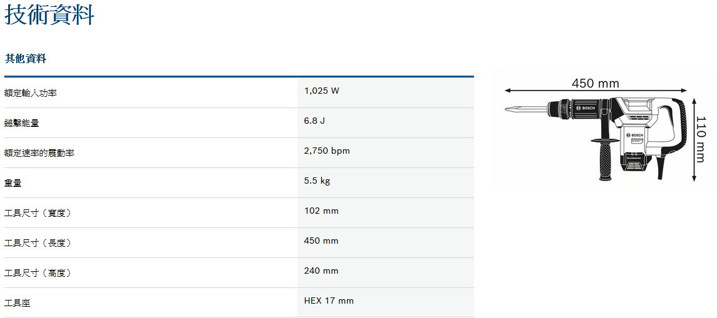The width and height of the screenshot is (717, 318).
Task: Click the 1,025 W value
Action: [x=322, y=91]
